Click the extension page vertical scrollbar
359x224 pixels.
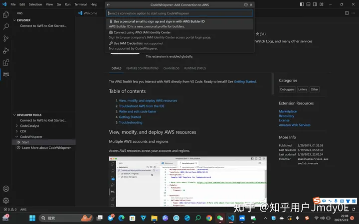pos(272,84)
